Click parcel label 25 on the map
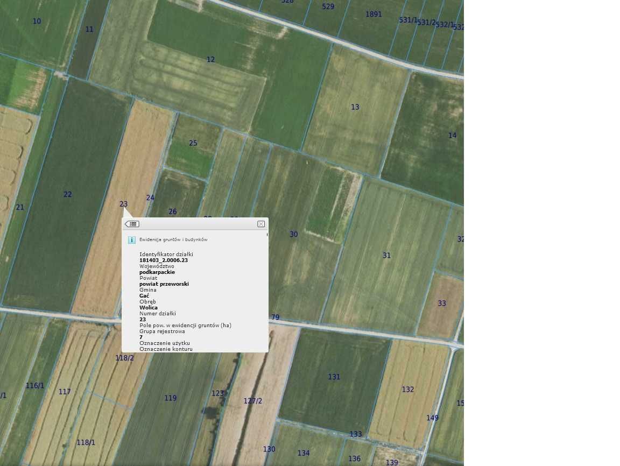 (x=193, y=144)
